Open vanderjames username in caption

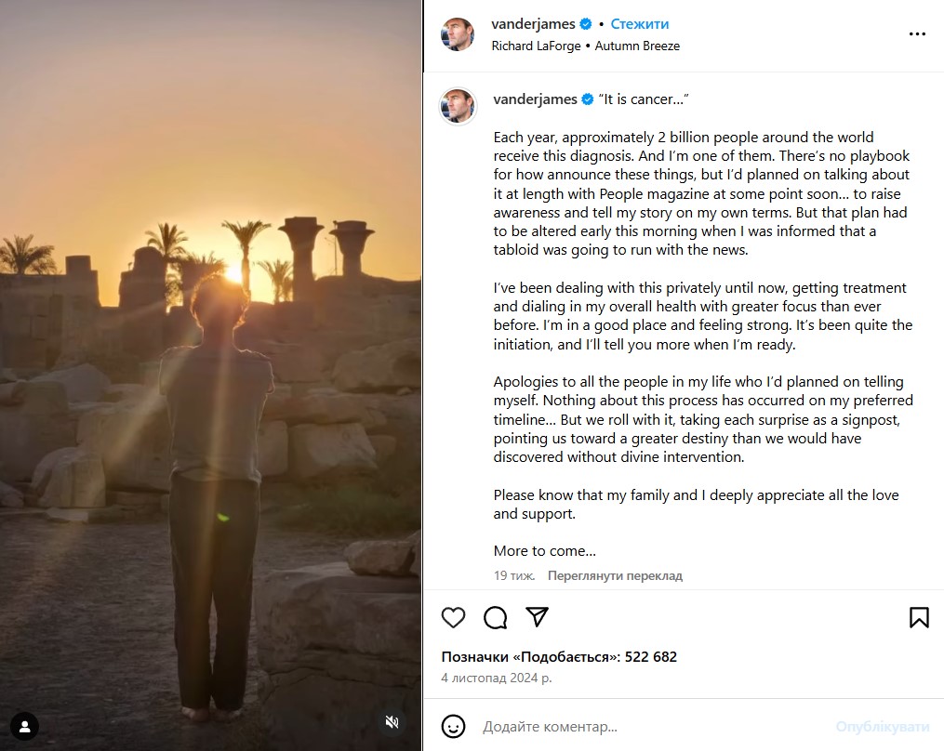(535, 99)
